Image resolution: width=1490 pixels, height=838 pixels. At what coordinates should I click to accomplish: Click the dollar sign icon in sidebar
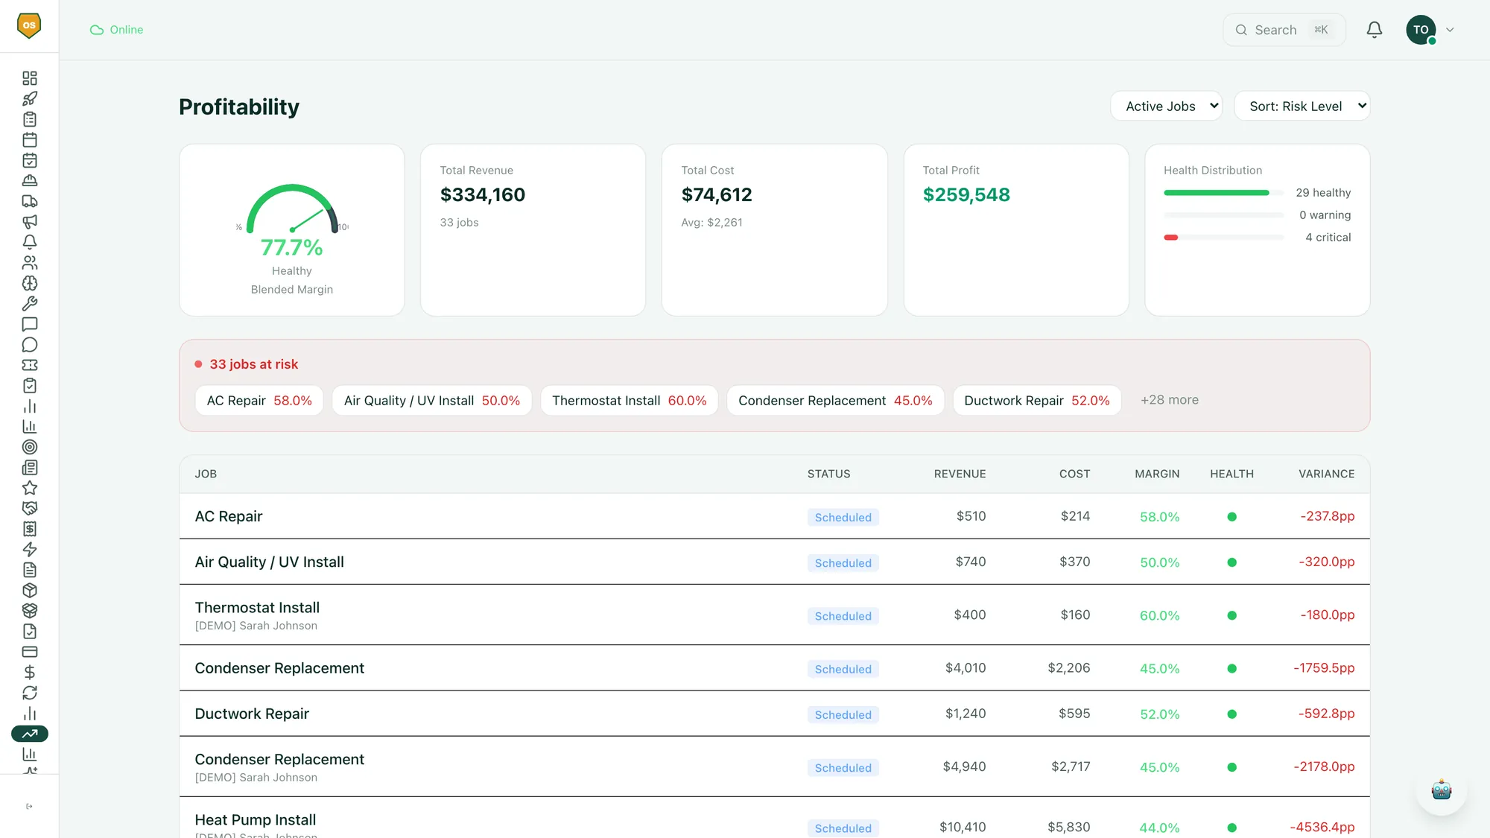(30, 672)
